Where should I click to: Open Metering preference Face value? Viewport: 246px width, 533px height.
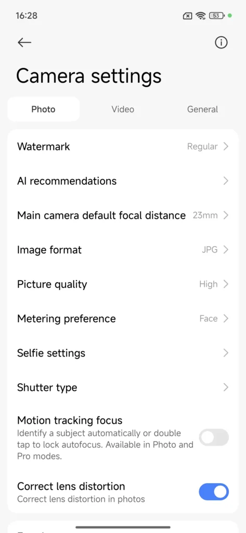[209, 319]
